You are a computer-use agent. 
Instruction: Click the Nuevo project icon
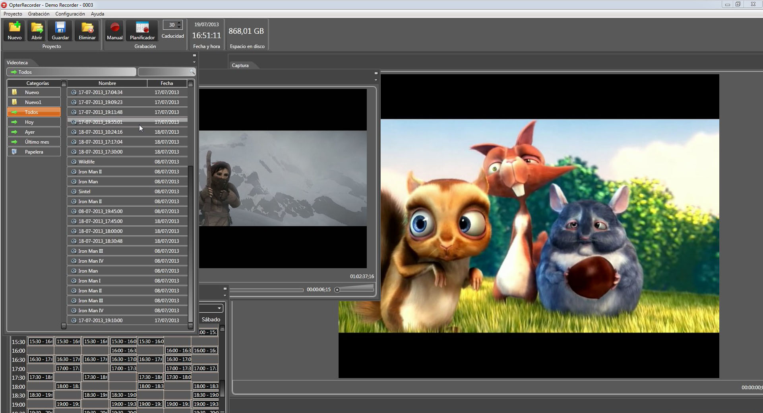pos(15,30)
